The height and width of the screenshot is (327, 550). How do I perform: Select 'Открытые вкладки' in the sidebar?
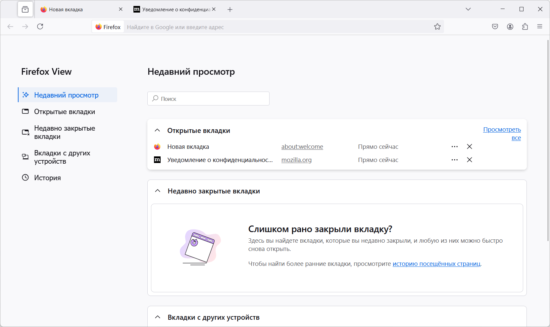(x=68, y=112)
